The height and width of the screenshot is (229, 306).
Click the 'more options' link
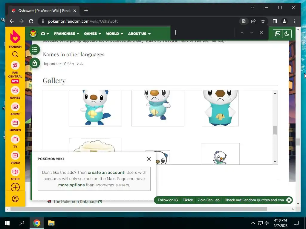pyautogui.click(x=71, y=185)
